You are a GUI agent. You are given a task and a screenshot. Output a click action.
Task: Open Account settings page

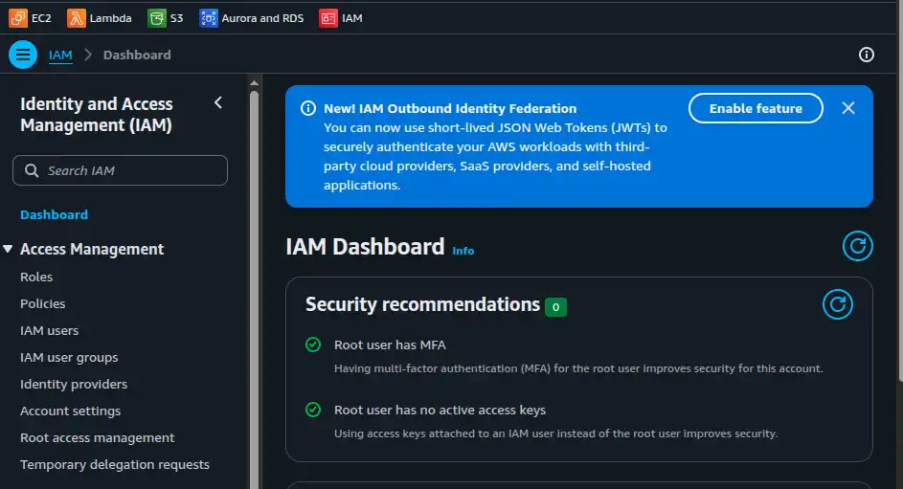click(x=70, y=411)
